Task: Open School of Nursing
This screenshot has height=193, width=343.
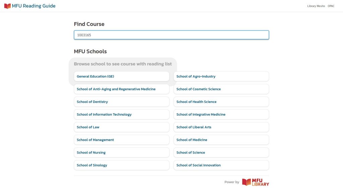Action: [x=121, y=152]
